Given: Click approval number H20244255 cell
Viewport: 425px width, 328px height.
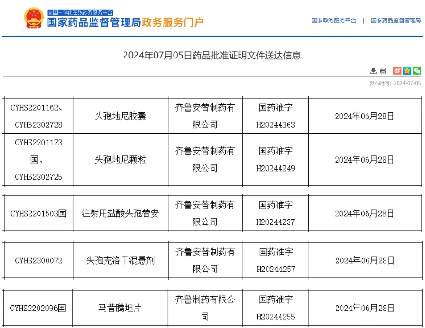Looking at the screenshot, I should 276,308.
